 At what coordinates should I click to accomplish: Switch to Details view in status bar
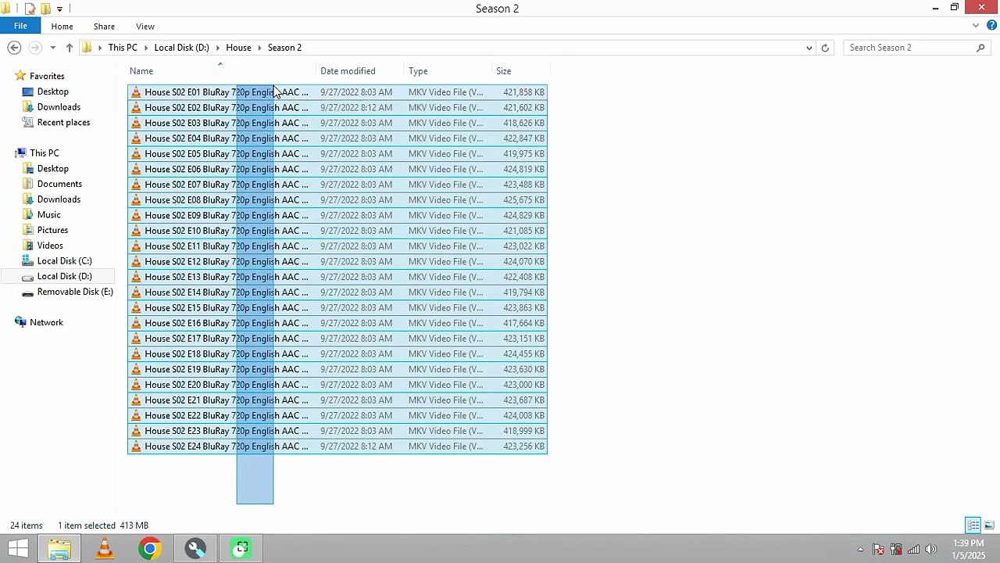pos(973,525)
